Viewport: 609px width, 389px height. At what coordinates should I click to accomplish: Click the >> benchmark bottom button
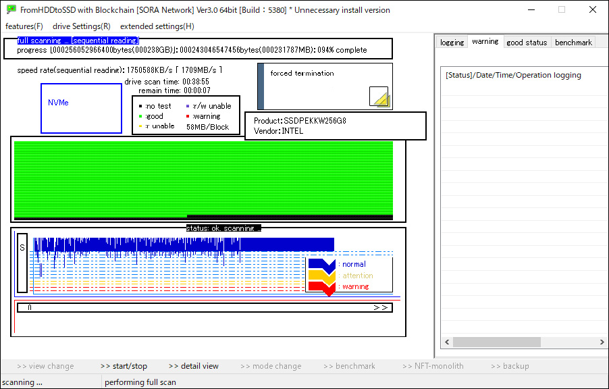click(350, 366)
